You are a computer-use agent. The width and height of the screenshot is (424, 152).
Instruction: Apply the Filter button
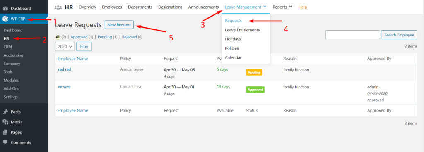pos(84,47)
